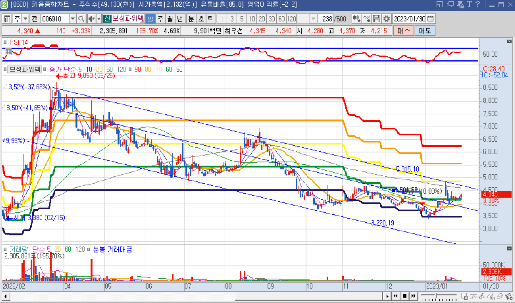Click the leftmost layout icon in toolbar
The width and height of the screenshot is (515, 303).
[7, 19]
